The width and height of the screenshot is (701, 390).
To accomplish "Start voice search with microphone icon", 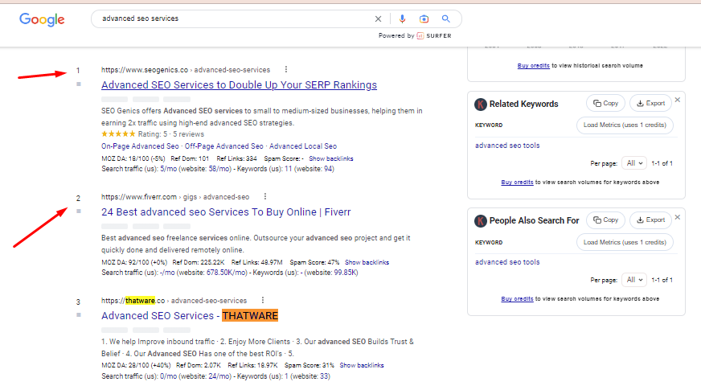I will click(x=403, y=18).
